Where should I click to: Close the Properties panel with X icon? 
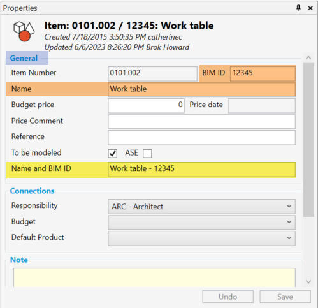coord(310,8)
